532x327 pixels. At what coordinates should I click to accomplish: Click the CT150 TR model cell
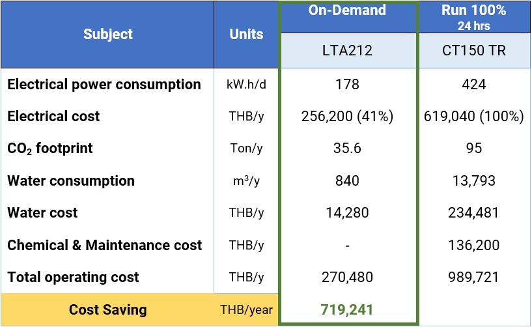[x=474, y=50]
